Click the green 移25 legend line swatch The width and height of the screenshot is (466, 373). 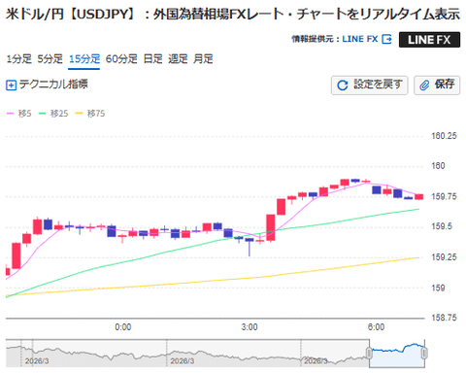[43, 114]
